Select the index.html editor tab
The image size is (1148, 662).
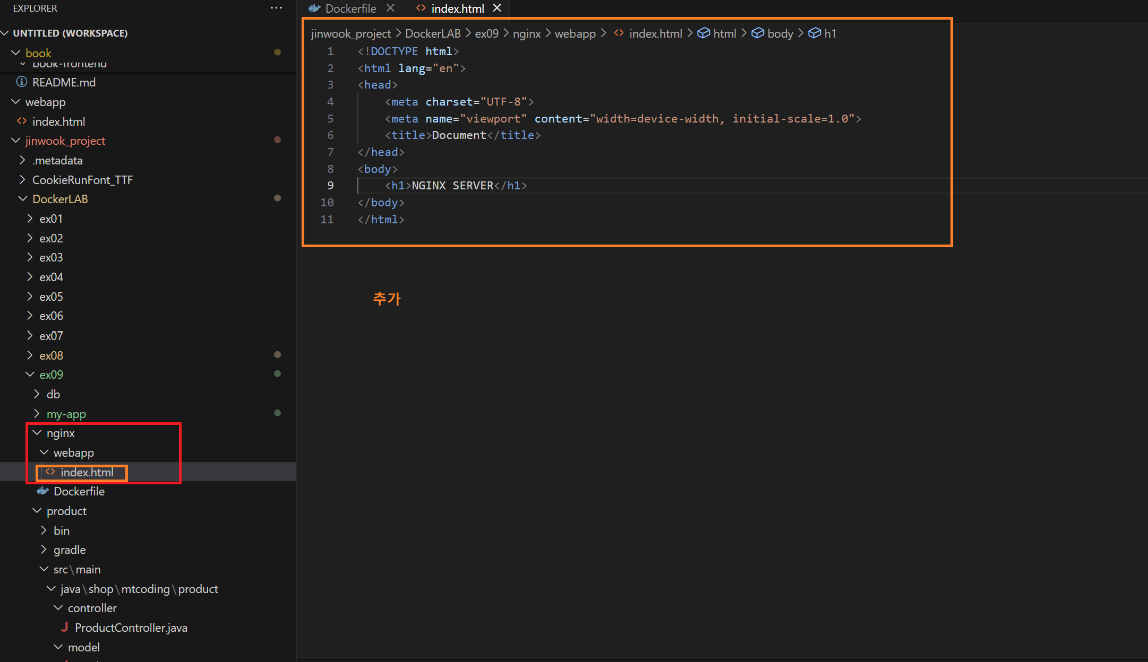[457, 8]
